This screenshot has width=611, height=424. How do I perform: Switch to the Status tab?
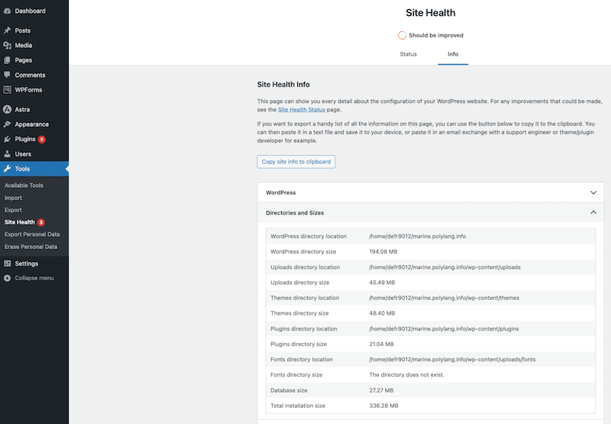(408, 54)
